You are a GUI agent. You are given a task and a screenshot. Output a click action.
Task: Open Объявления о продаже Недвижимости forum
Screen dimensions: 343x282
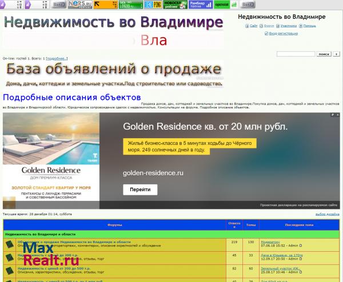coord(74,242)
